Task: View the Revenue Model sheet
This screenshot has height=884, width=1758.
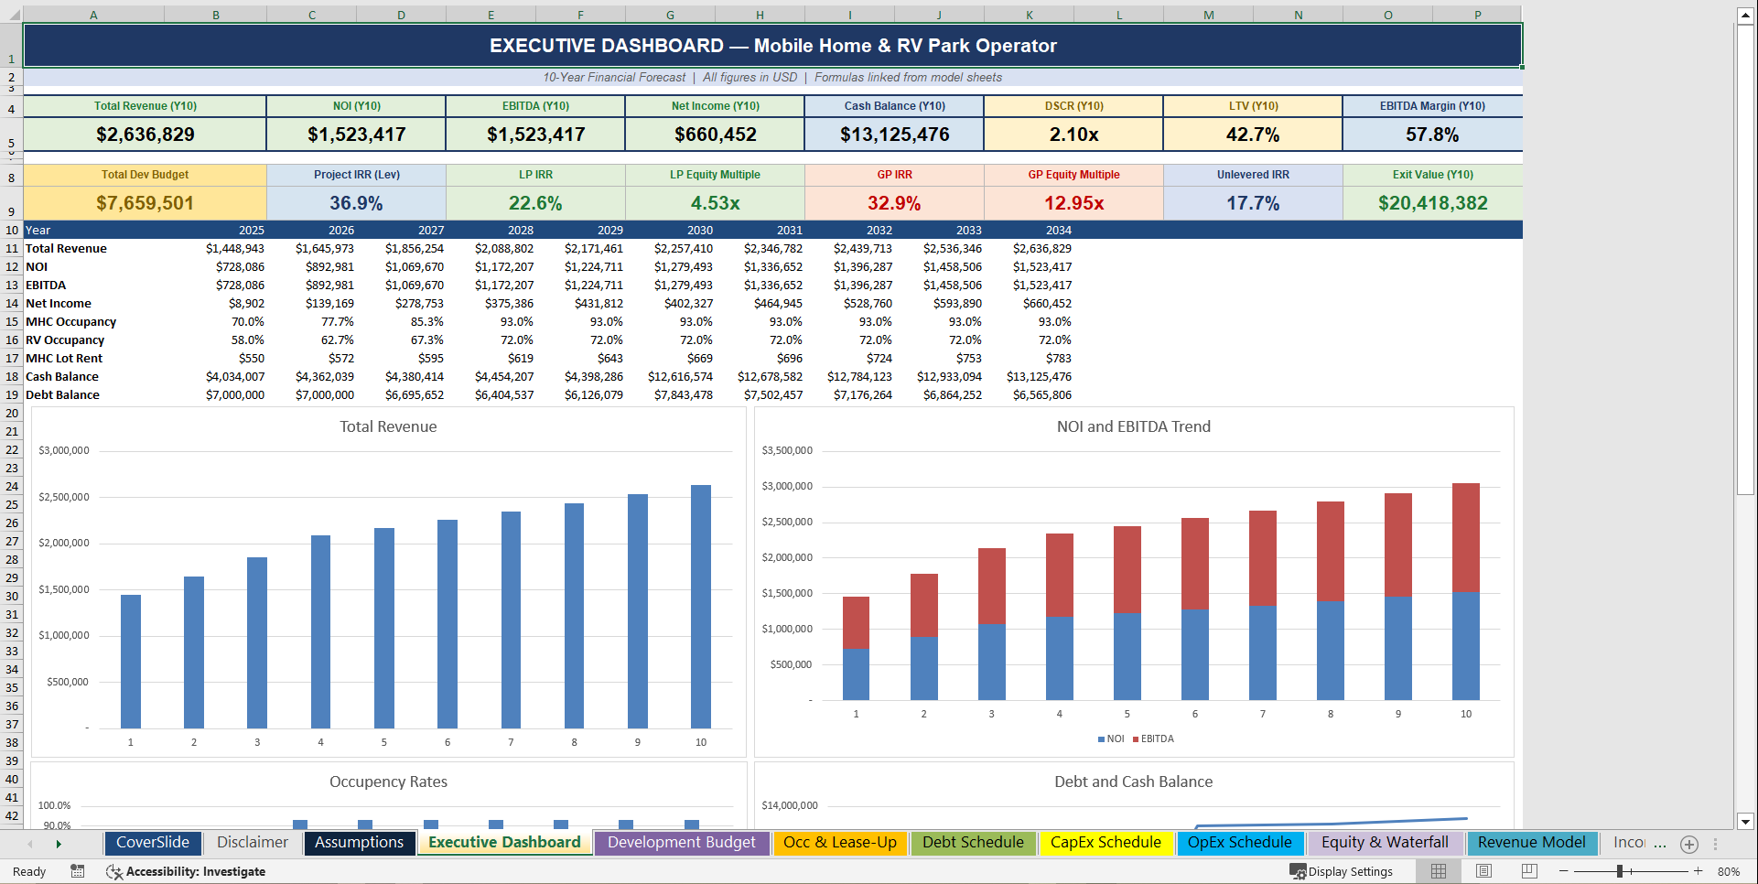Action: coord(1532,843)
